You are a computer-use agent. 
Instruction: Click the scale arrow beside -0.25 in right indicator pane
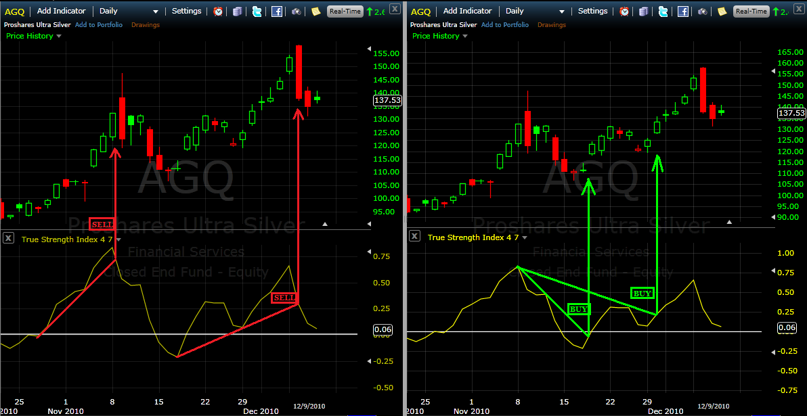pyautogui.click(x=772, y=352)
